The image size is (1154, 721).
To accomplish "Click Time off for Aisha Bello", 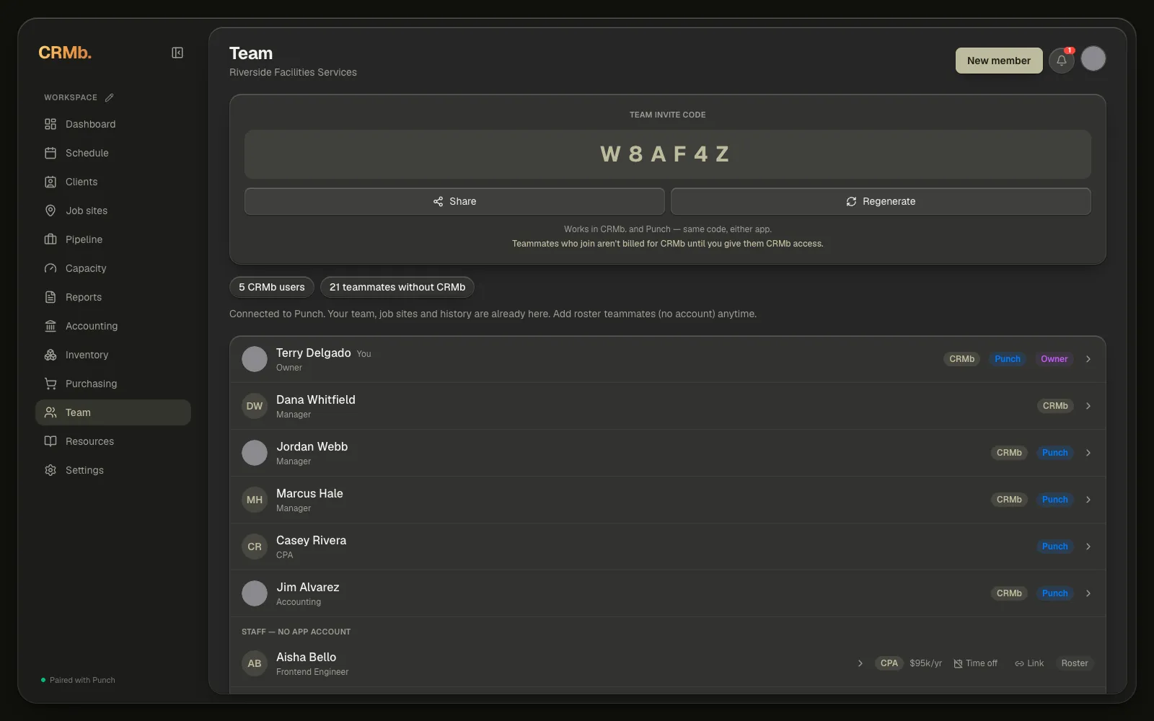I will [x=975, y=663].
